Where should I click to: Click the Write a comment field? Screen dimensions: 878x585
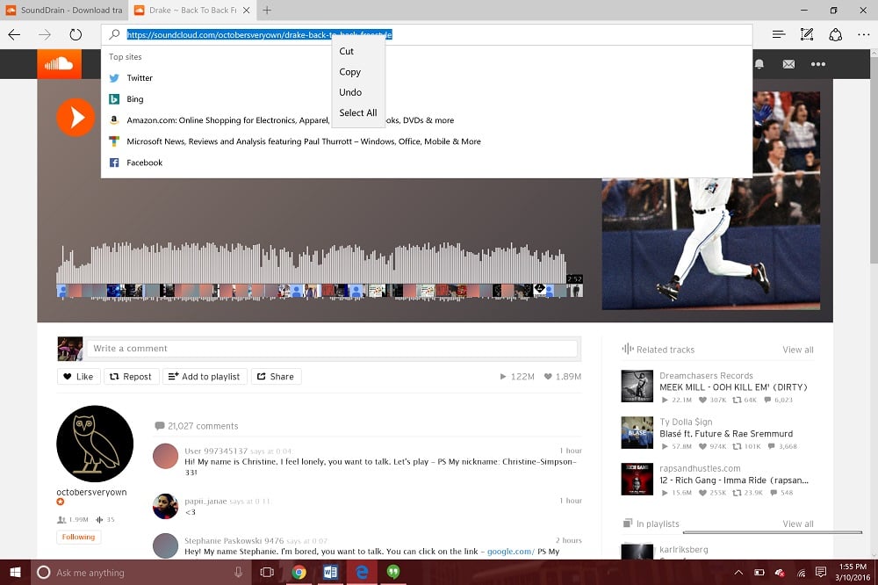pos(332,349)
